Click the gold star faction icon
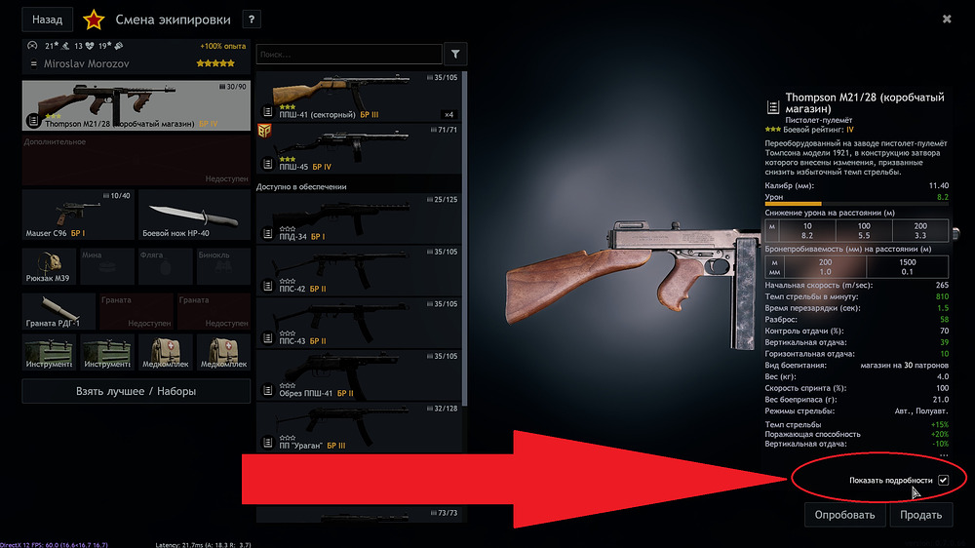 [94, 20]
